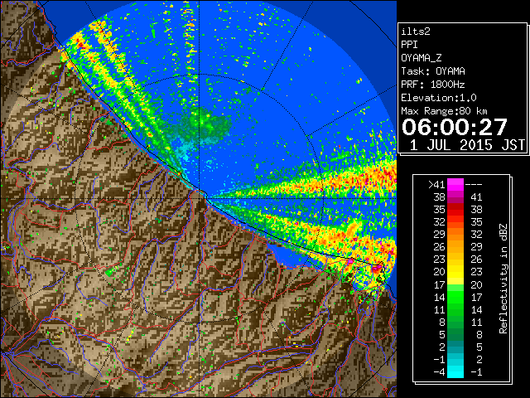Select the "Max Range:80 km" line
This screenshot has width=530, height=398.
[444, 111]
